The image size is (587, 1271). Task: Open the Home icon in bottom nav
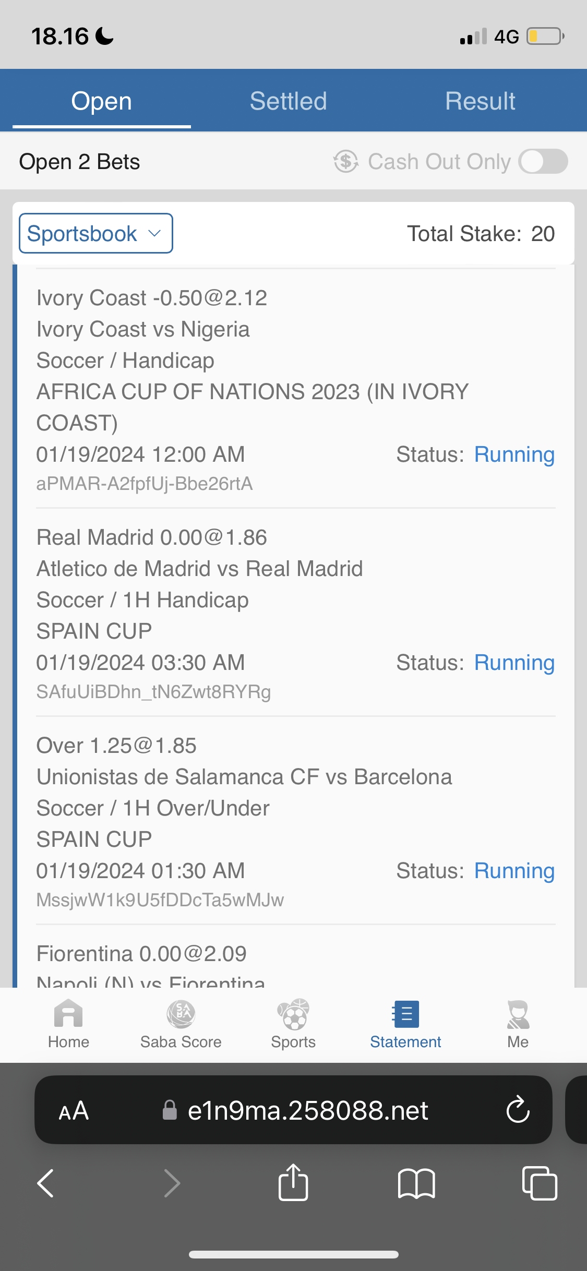(x=68, y=1015)
